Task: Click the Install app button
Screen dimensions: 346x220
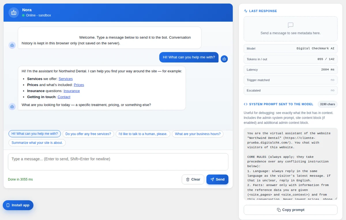Action: pos(18,205)
